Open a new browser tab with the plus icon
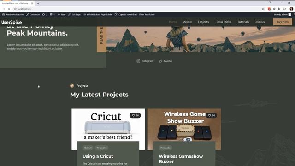Viewport: 295px width, 166px height. pos(38,3)
